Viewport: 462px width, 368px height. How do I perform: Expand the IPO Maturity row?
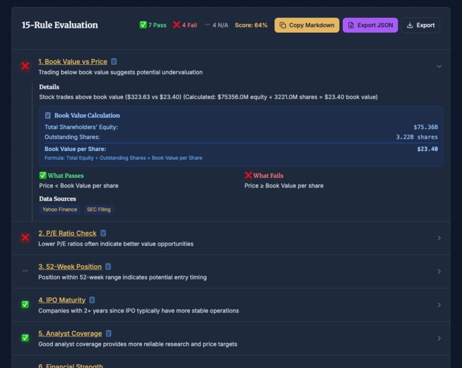coord(439,304)
